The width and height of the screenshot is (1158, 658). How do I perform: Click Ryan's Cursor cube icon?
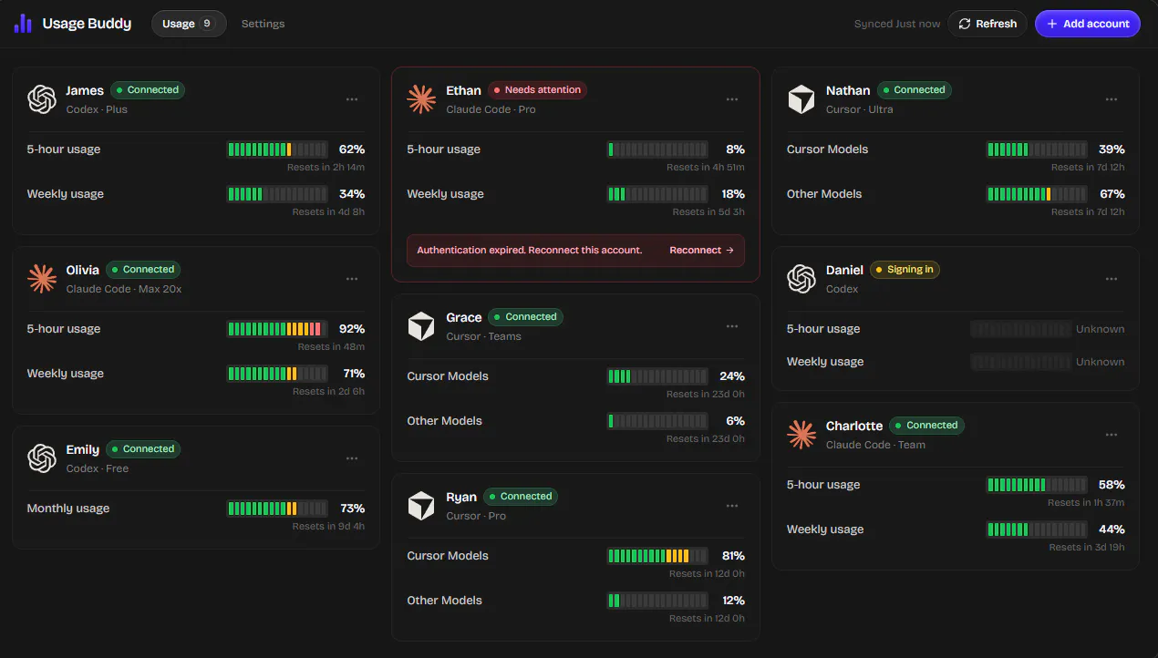click(x=421, y=506)
